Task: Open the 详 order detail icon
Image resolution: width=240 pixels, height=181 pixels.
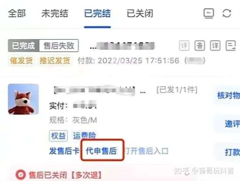Action: pyautogui.click(x=215, y=45)
